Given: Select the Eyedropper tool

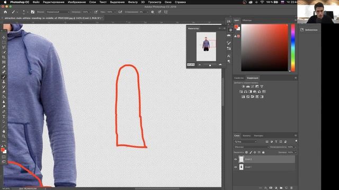Looking at the screenshot, I should [4, 67].
